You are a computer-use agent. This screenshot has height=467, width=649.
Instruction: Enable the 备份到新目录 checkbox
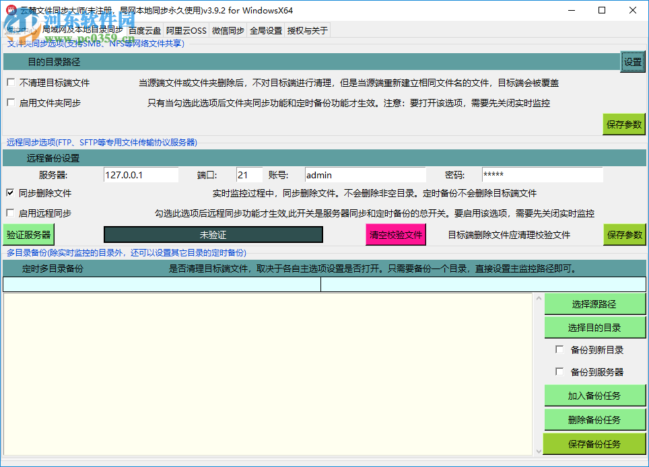tap(559, 349)
